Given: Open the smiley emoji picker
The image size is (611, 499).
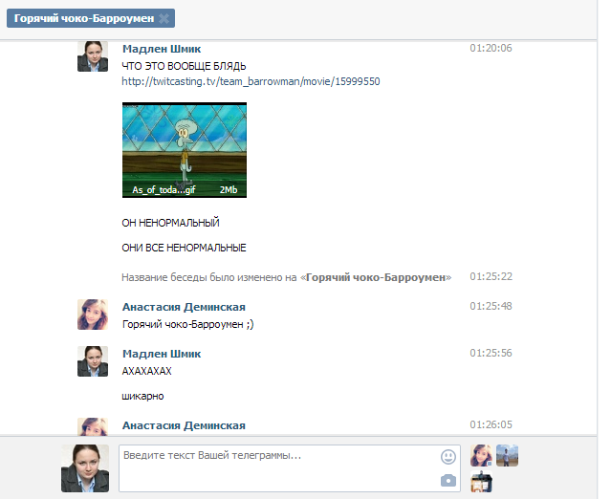Looking at the screenshot, I should point(448,457).
